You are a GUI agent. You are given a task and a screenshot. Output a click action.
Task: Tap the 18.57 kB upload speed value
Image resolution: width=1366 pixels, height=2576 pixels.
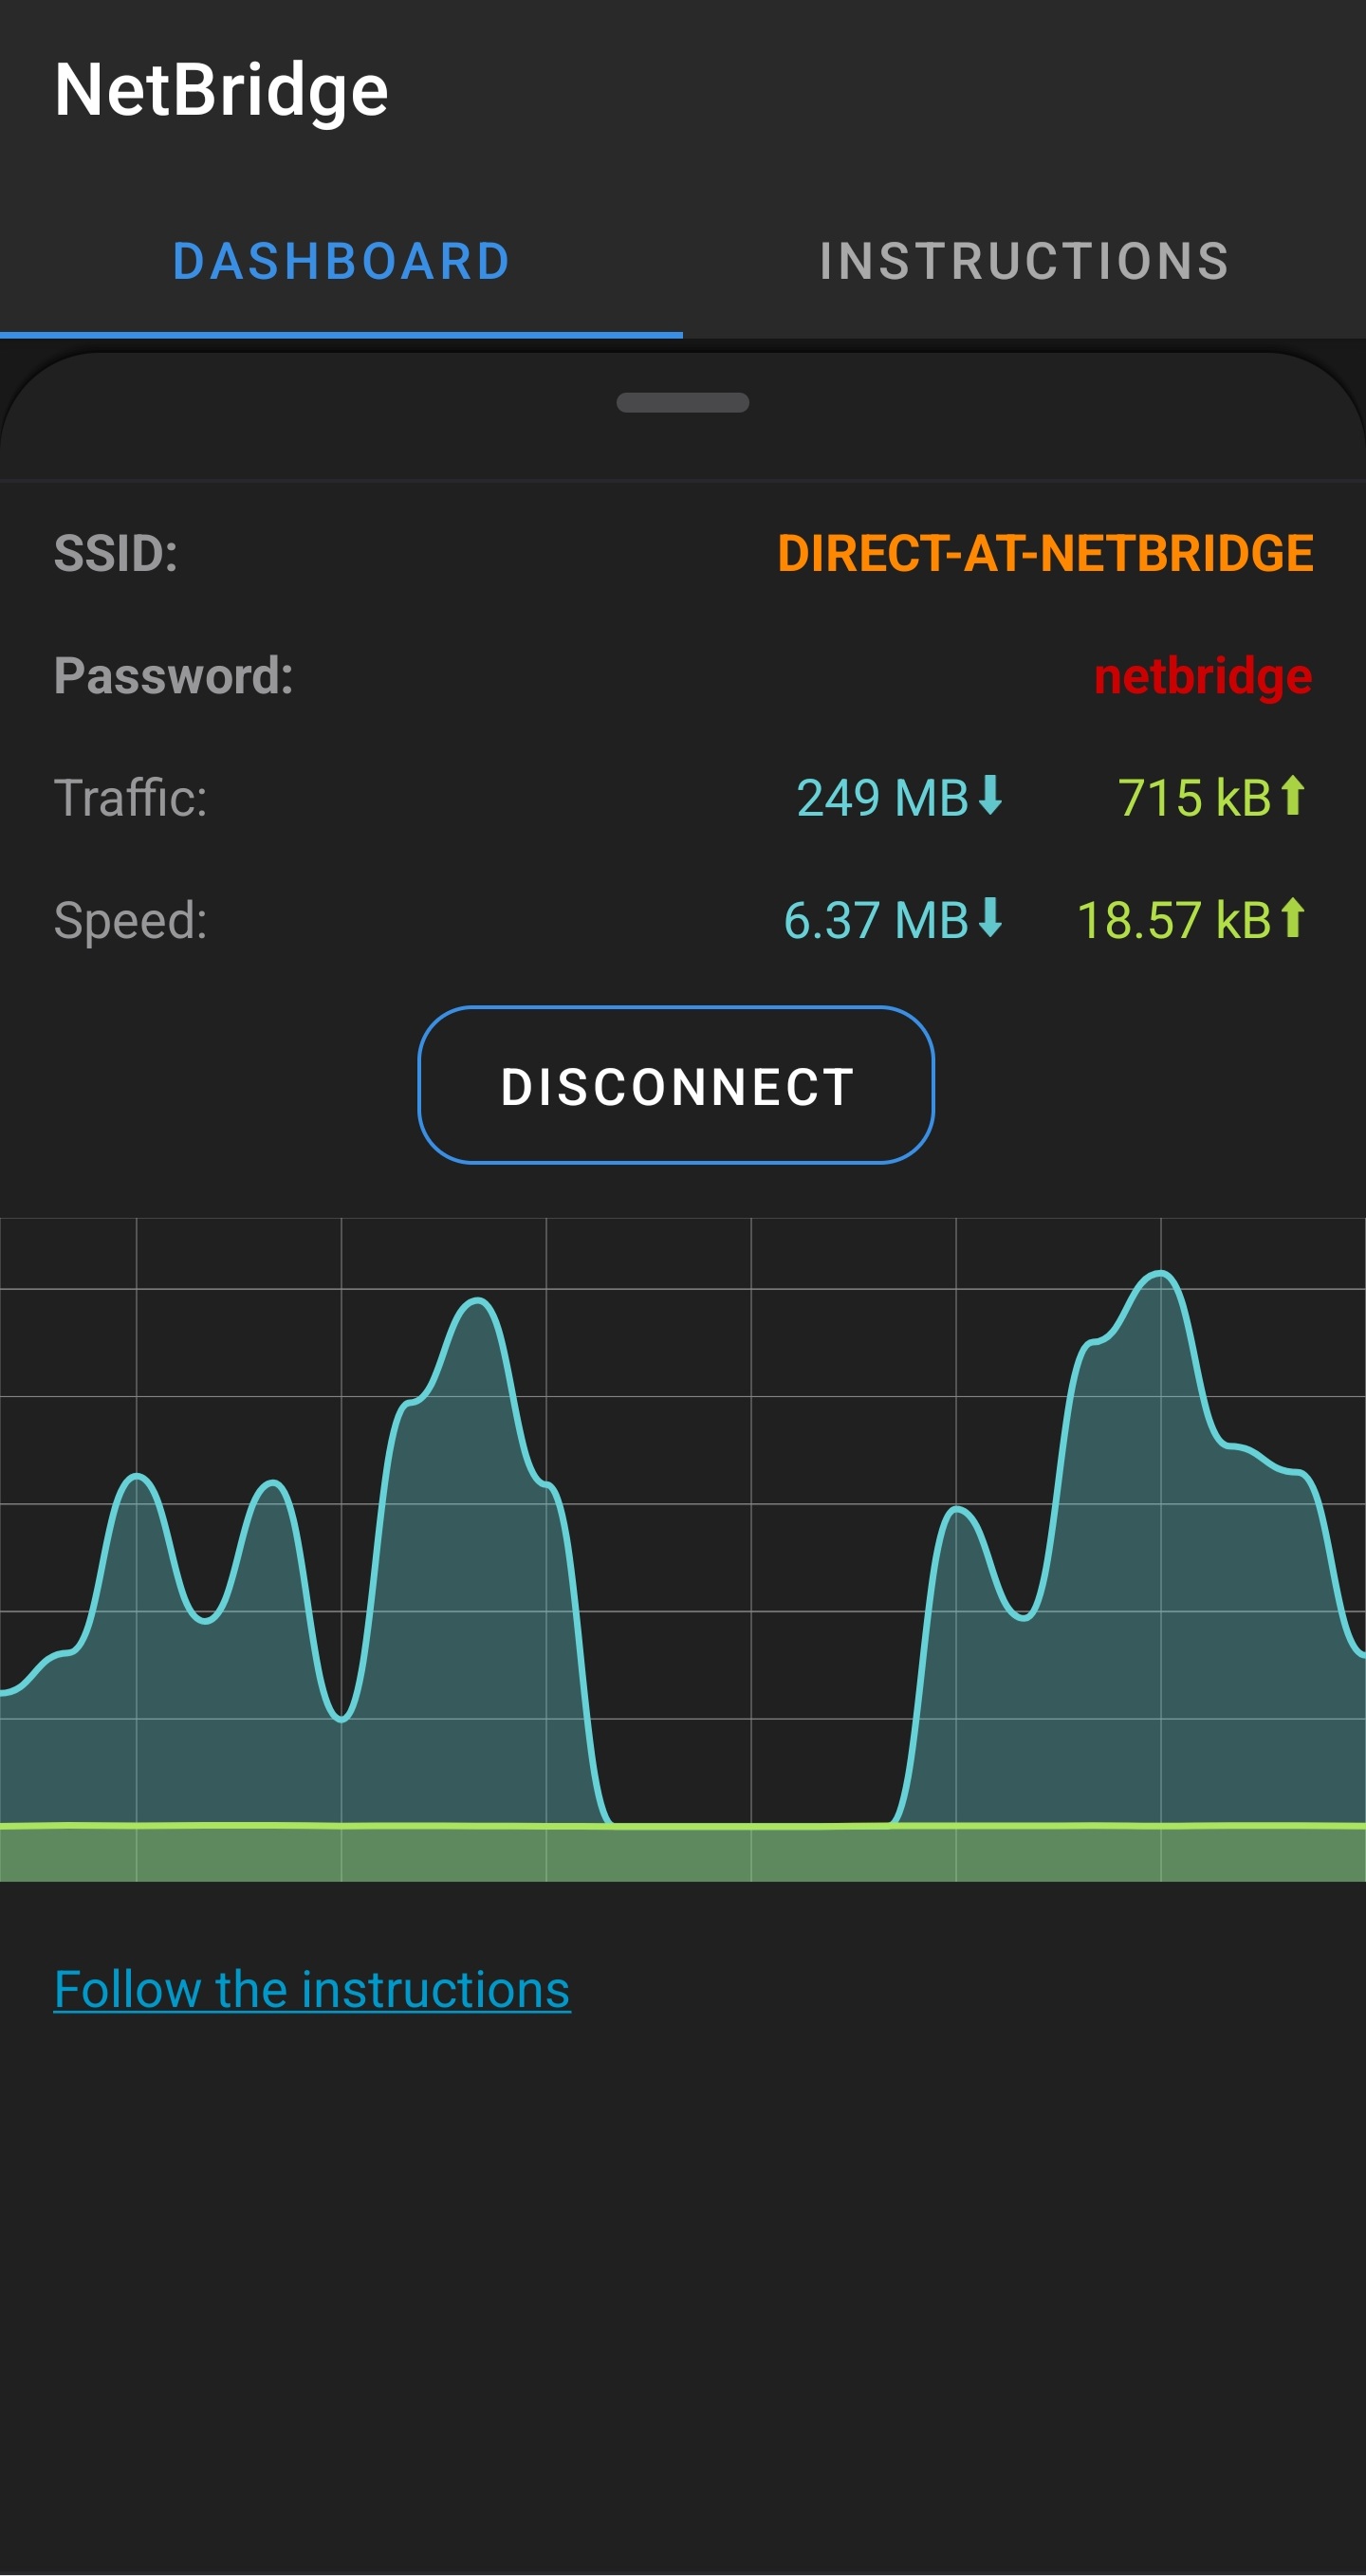click(x=1174, y=920)
